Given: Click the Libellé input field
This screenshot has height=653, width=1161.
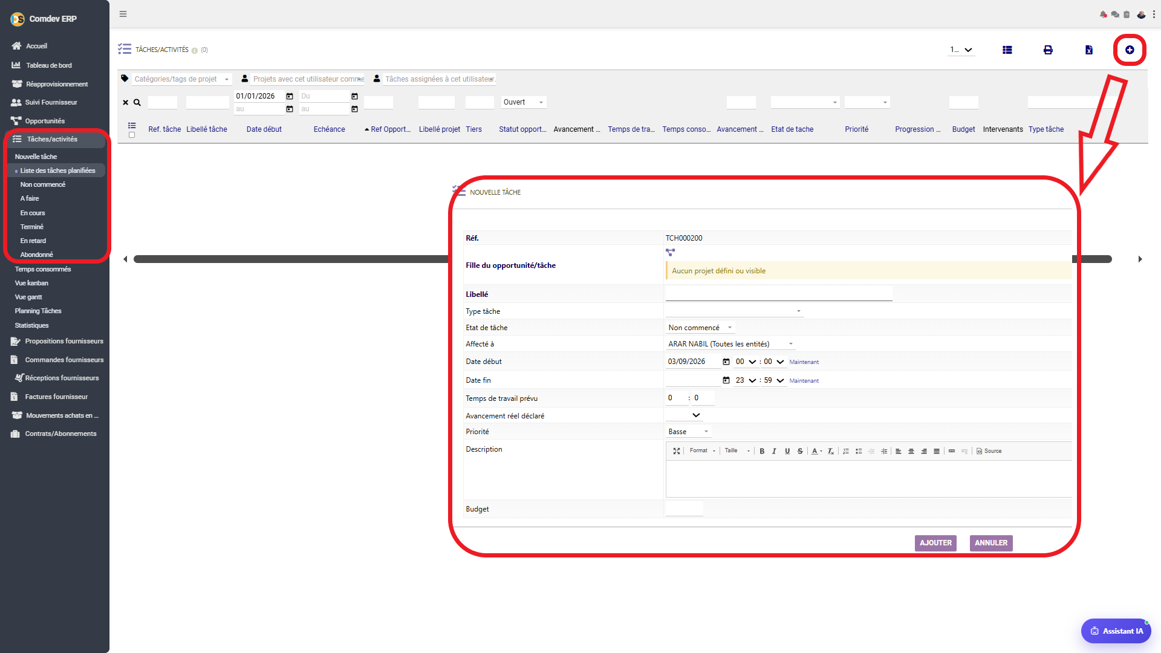Looking at the screenshot, I should (779, 294).
